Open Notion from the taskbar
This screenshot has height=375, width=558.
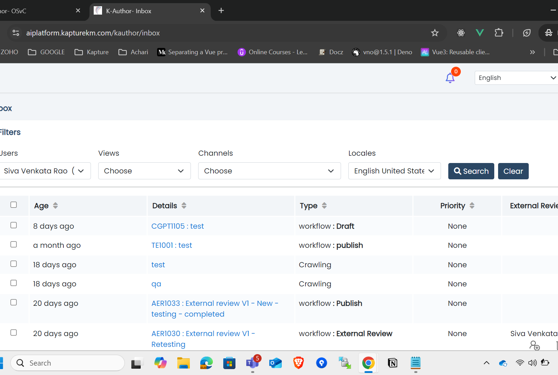[x=393, y=363]
